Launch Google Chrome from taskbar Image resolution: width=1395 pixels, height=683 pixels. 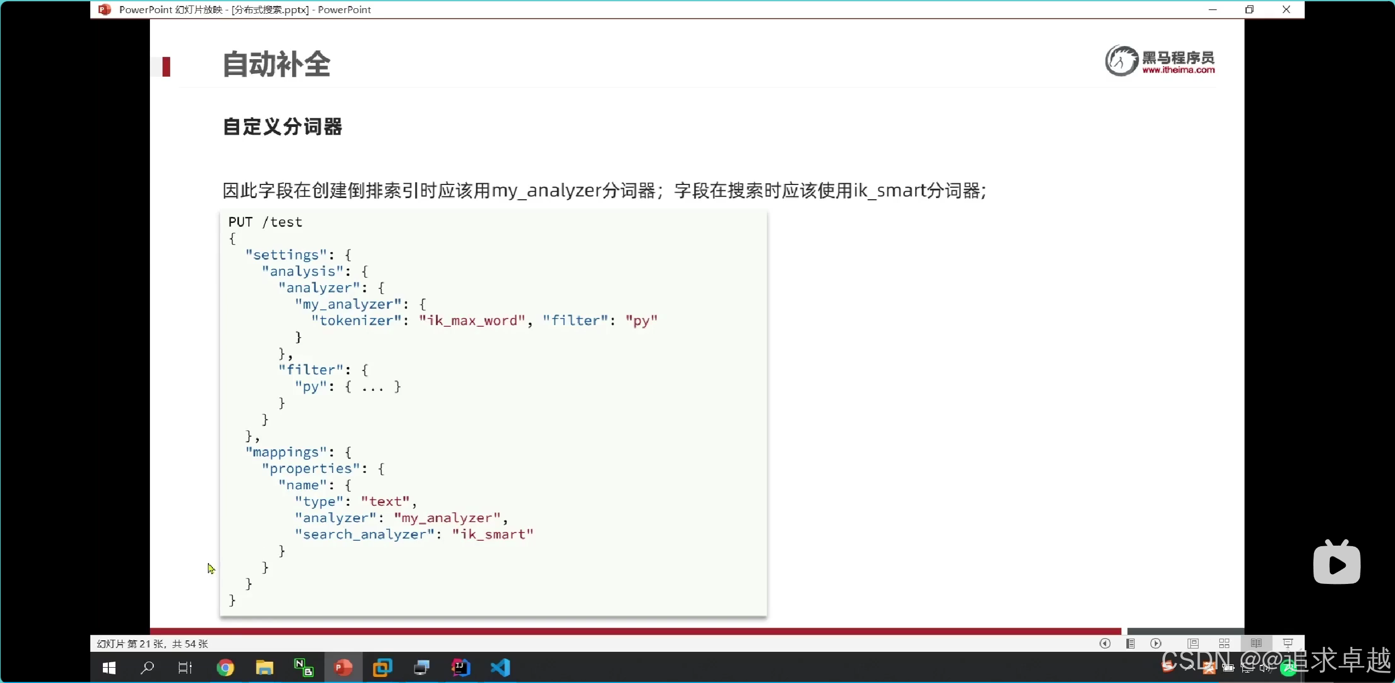click(225, 668)
